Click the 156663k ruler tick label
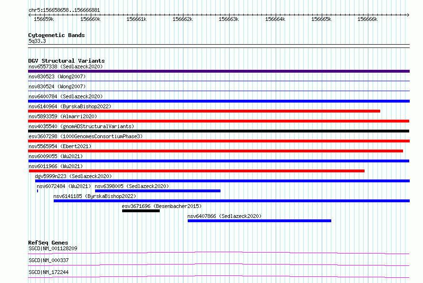Screen dimensions: 423x283 229,19
